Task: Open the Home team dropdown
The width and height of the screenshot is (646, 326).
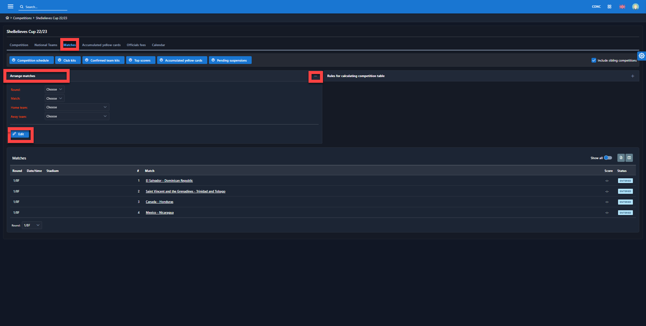Action: (77, 107)
